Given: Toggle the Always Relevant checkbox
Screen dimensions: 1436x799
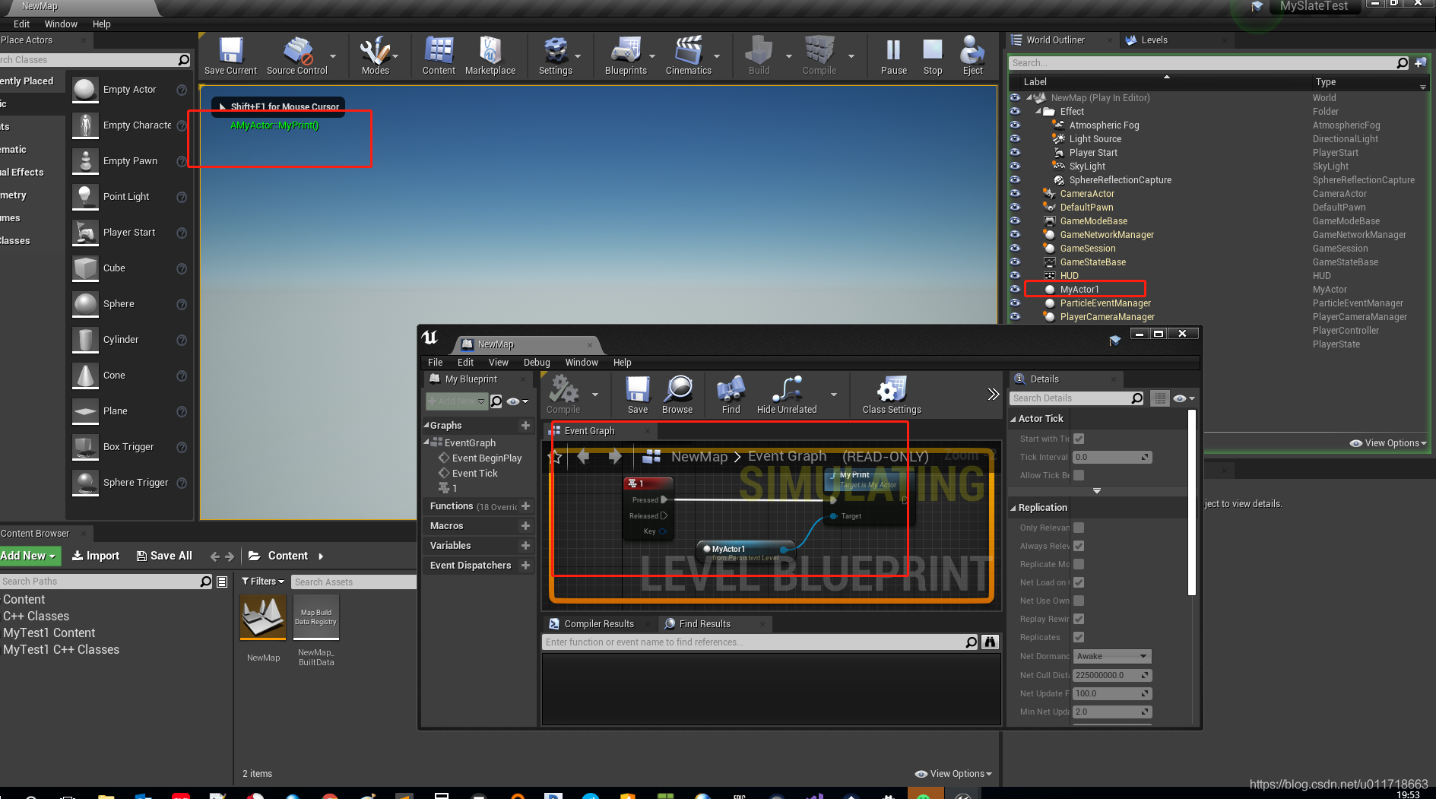Looking at the screenshot, I should [1079, 546].
